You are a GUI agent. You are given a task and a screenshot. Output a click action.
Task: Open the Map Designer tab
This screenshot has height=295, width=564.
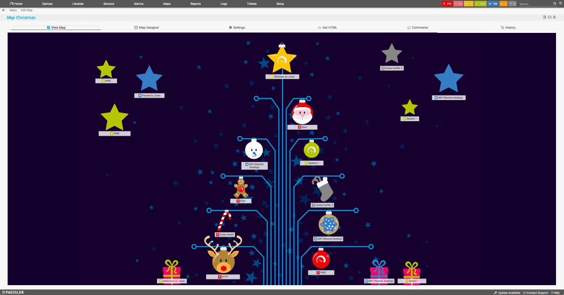147,28
